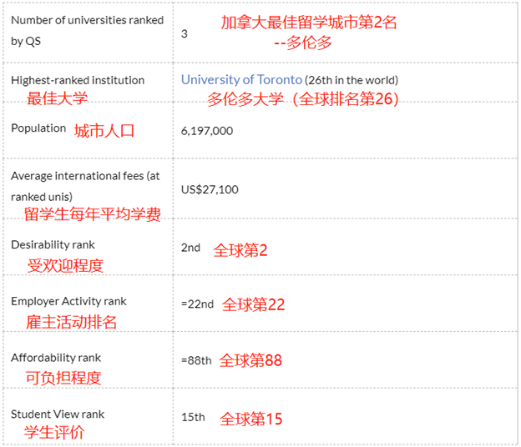Click '(26th in the world)' text

tap(352, 80)
